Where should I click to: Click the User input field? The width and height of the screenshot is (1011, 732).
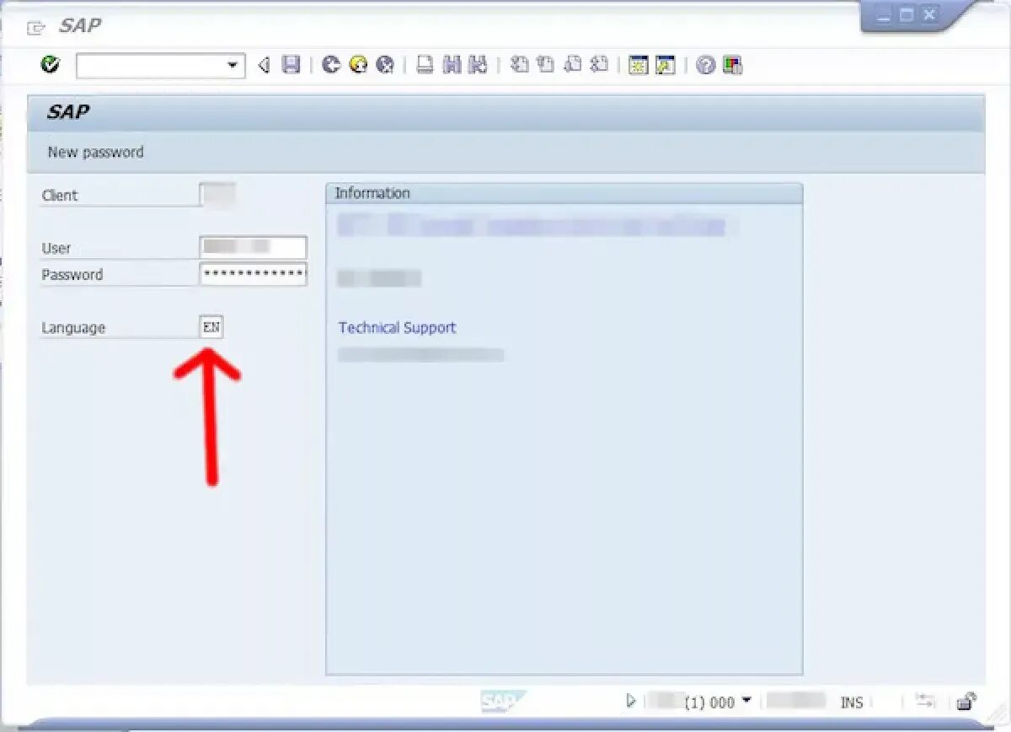(254, 247)
